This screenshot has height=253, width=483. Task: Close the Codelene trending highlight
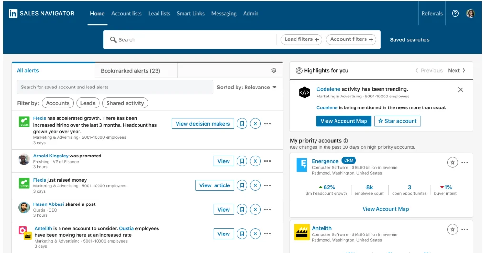(x=460, y=89)
